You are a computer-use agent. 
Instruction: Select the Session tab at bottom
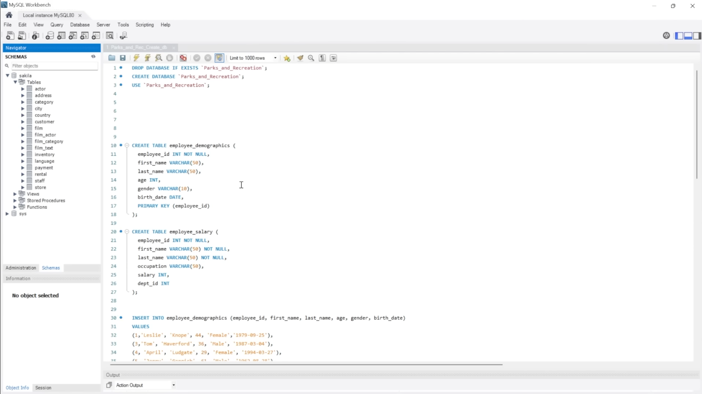click(x=43, y=388)
